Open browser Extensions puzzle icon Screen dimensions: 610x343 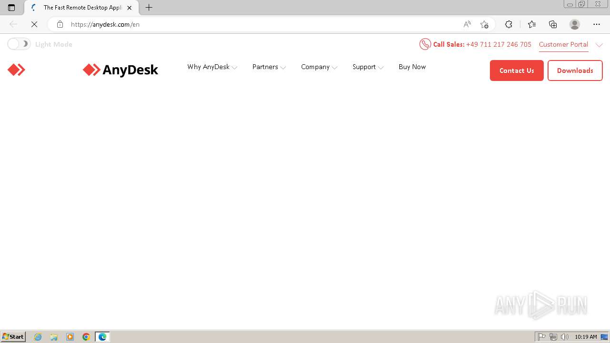click(508, 24)
